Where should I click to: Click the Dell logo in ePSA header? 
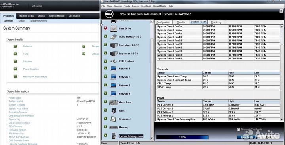[109, 14]
